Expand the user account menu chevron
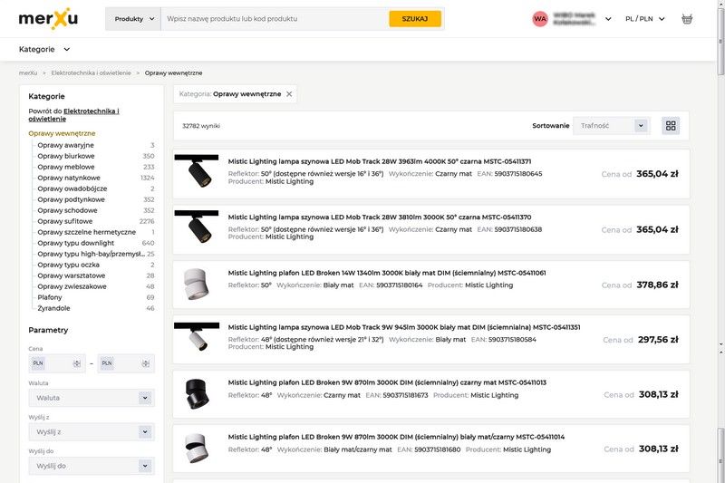 point(608,19)
